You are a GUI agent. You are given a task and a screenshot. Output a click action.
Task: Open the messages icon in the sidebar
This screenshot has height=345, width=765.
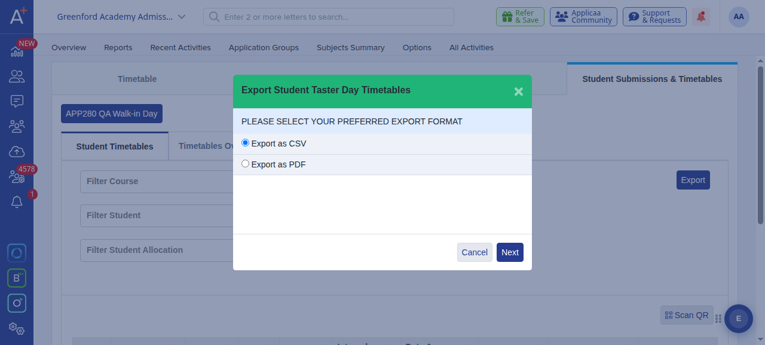tap(17, 102)
